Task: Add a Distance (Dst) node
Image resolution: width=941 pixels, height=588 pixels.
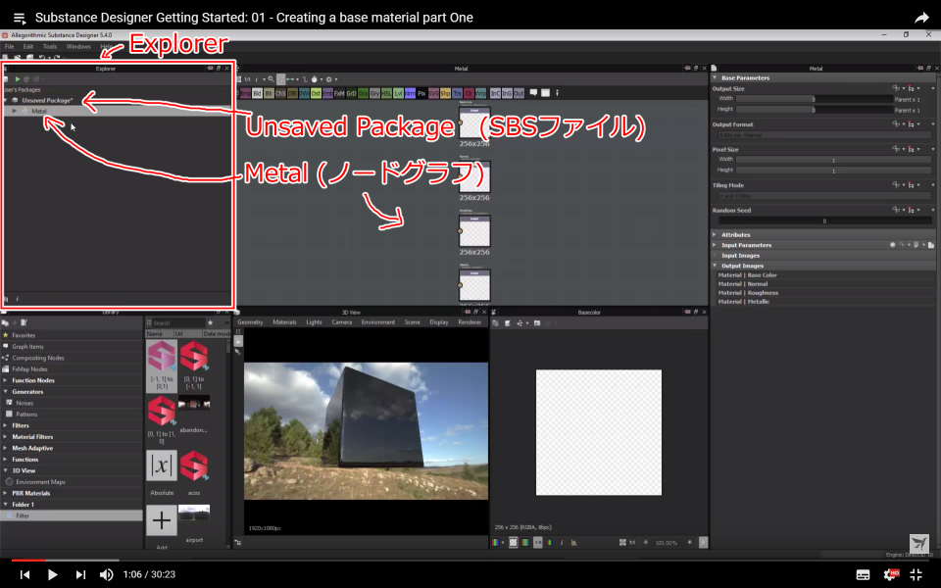Action: [317, 93]
